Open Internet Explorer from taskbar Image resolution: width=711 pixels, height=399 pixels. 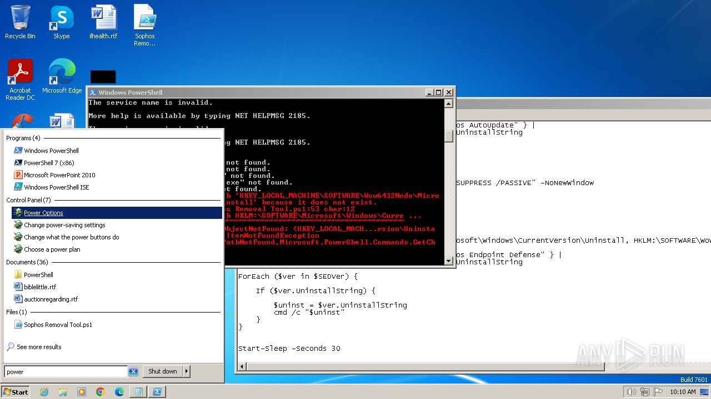pos(44,392)
